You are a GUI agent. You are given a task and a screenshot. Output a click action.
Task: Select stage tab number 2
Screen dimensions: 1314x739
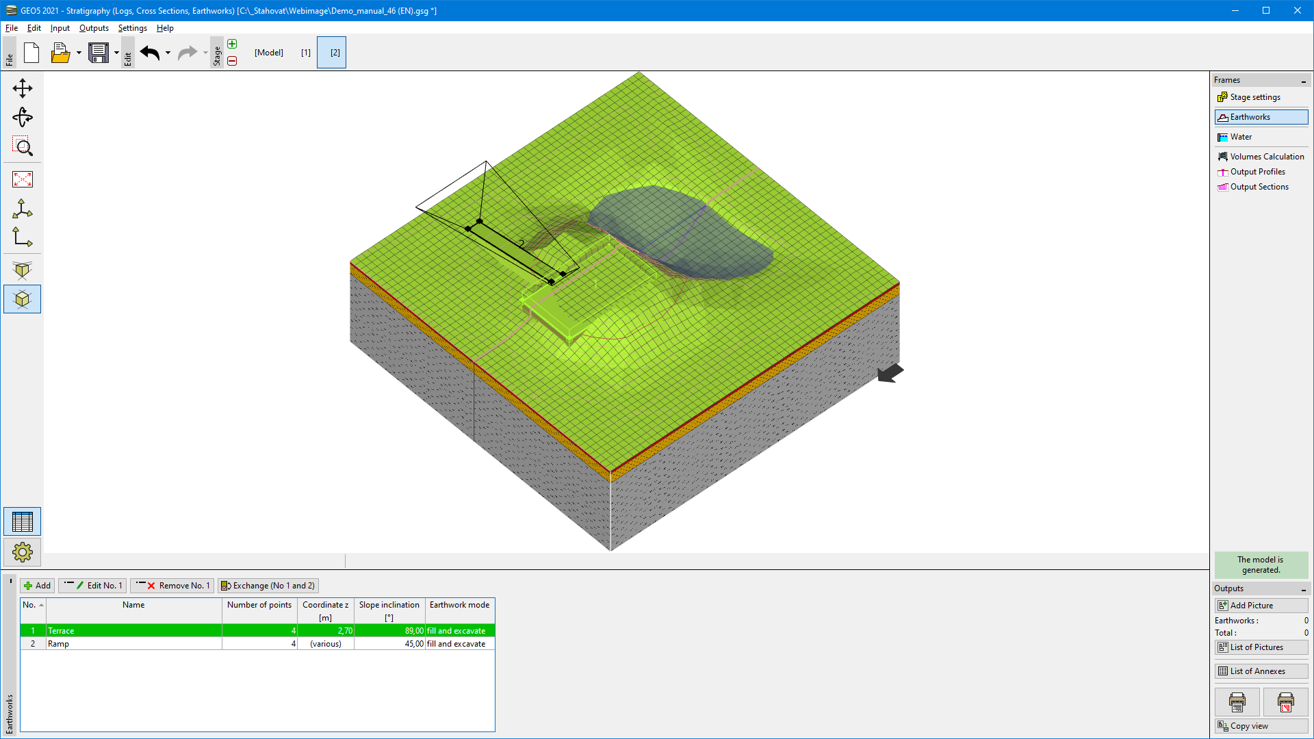click(333, 52)
